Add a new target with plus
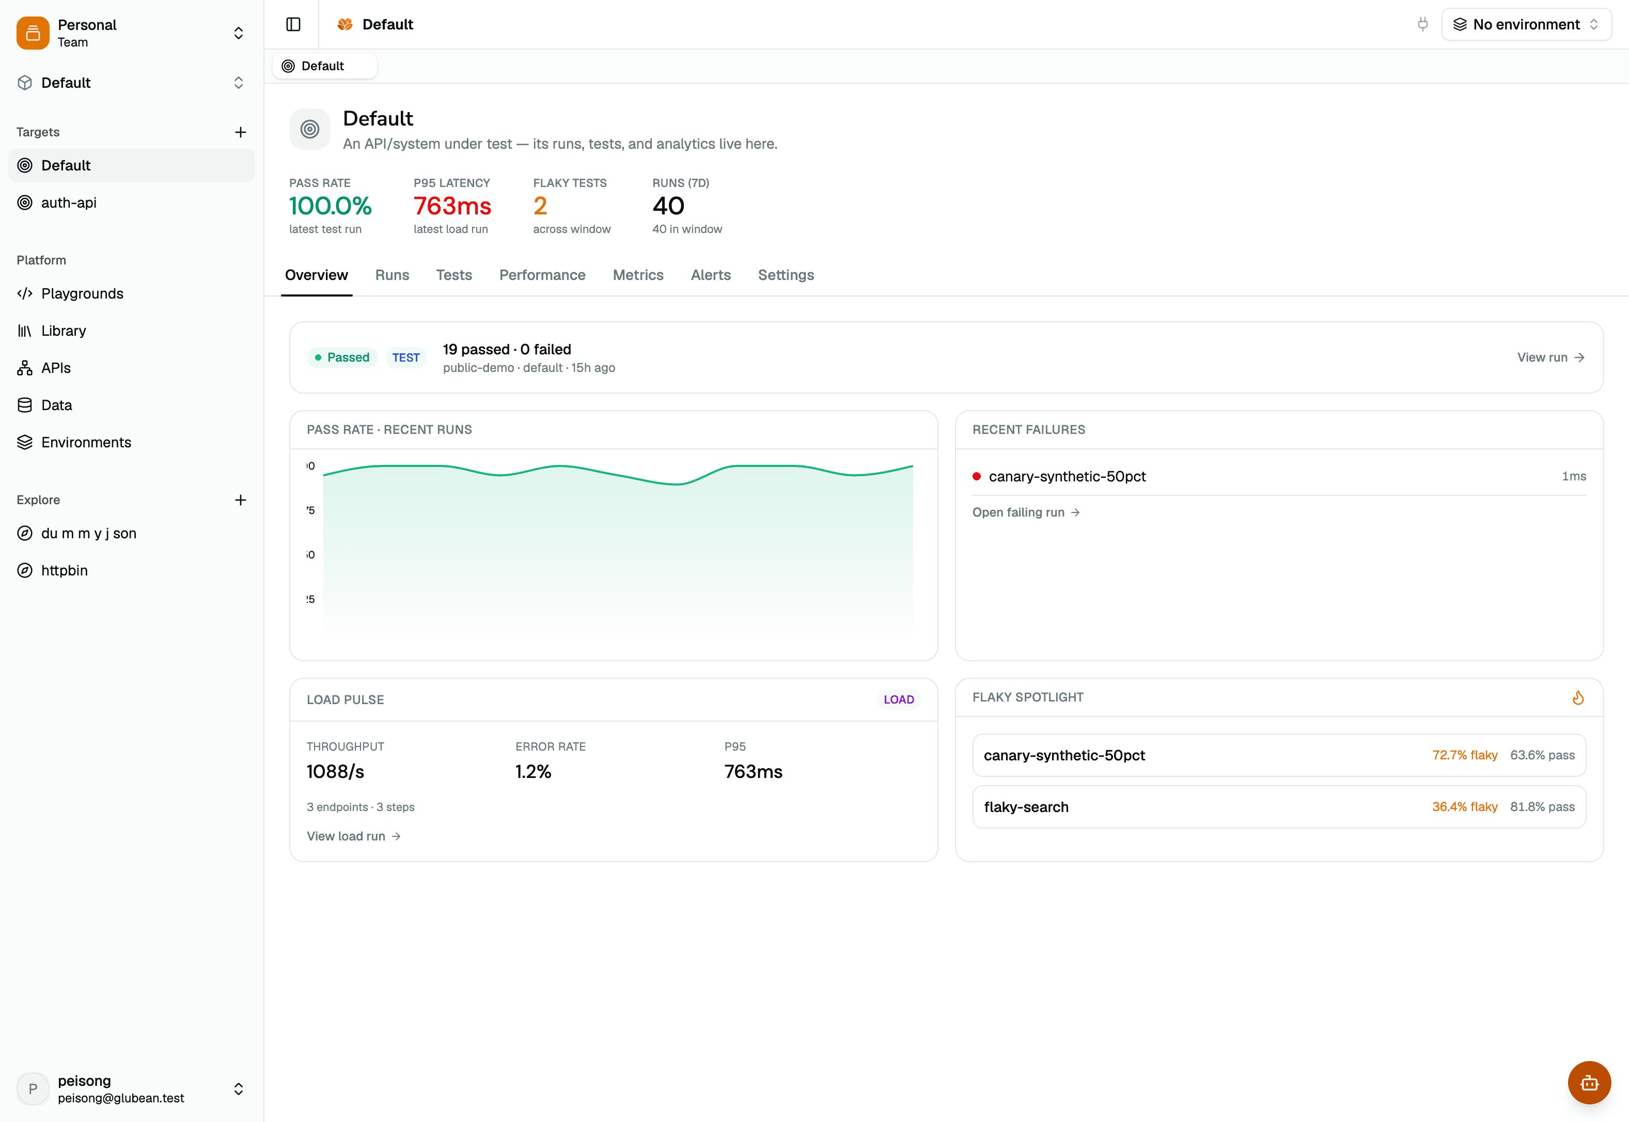The image size is (1629, 1122). point(240,132)
